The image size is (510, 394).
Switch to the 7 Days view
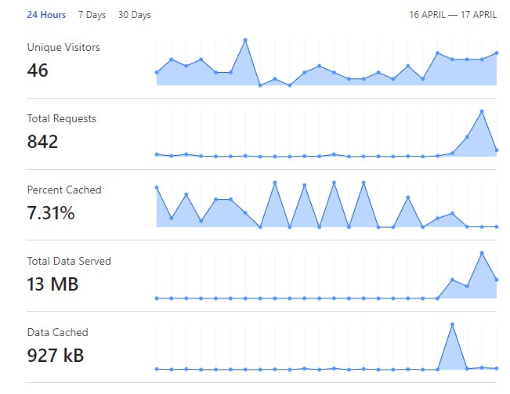[x=92, y=15]
